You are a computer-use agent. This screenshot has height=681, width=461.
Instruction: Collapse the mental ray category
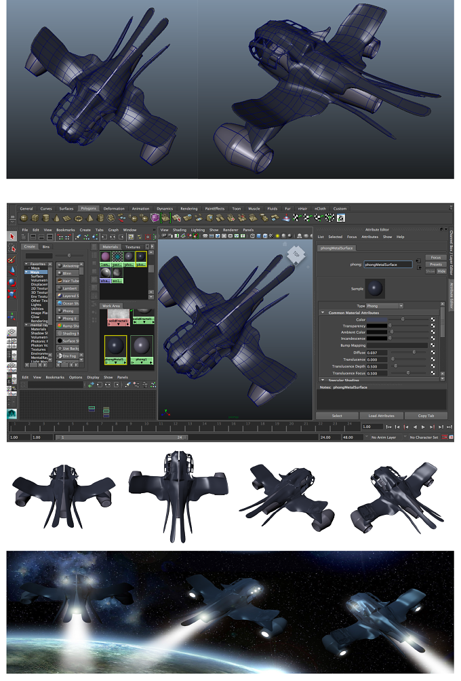[x=26, y=325]
